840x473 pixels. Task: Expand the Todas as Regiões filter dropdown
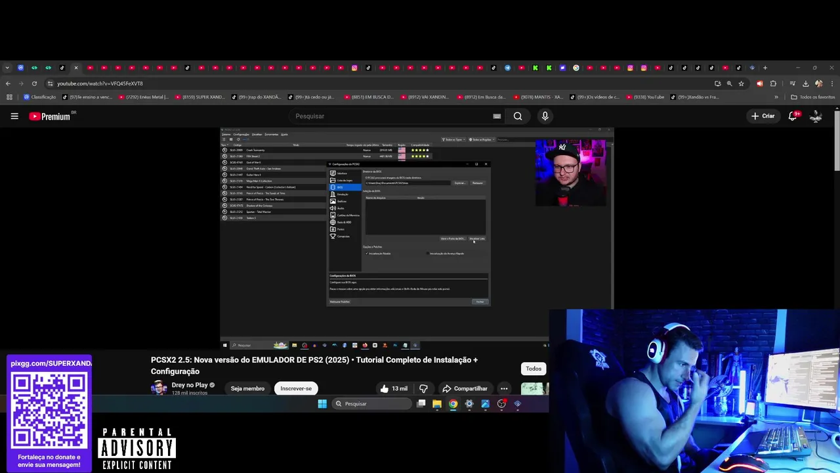point(481,139)
